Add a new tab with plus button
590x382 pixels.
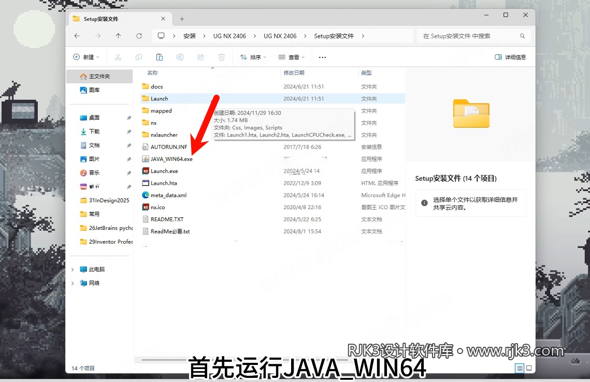182,19
